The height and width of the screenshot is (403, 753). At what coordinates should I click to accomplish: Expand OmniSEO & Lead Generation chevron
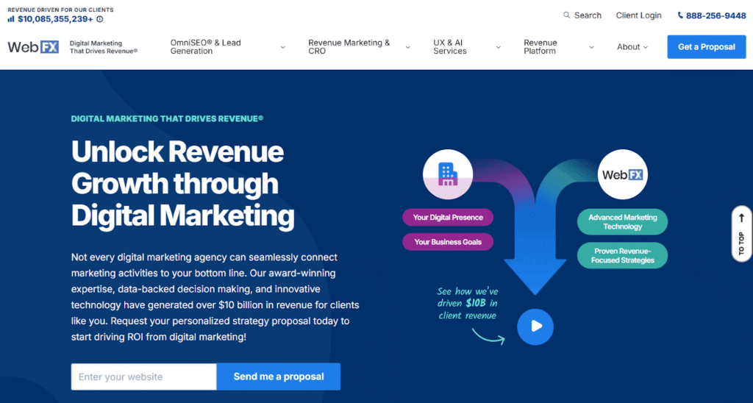(283, 47)
